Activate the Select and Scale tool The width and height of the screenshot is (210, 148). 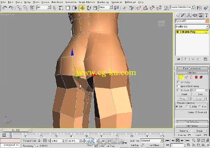tap(95, 8)
